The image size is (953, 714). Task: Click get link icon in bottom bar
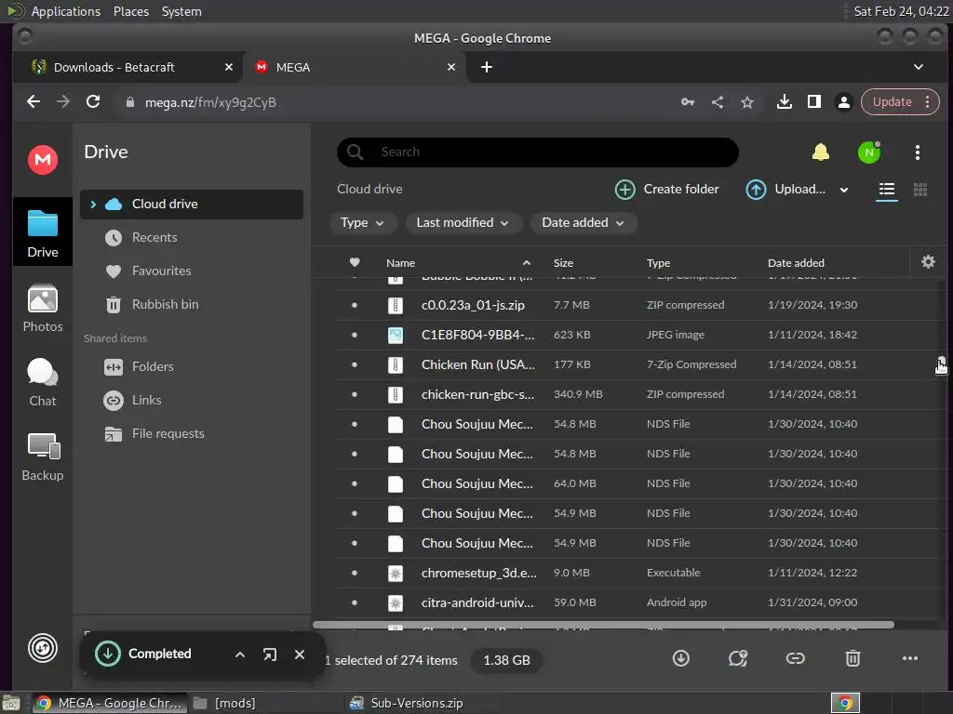[795, 658]
